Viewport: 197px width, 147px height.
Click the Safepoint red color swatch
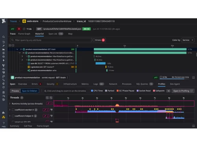coord(154,91)
